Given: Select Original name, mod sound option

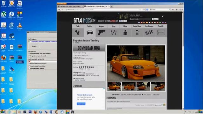Looking at the screenshot, I should (37, 56).
